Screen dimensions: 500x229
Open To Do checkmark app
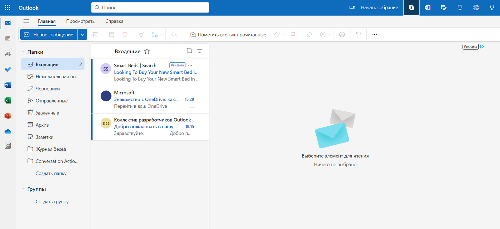(x=8, y=69)
